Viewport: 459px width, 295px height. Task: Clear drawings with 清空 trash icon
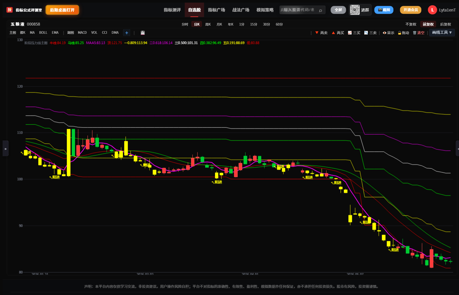(x=419, y=33)
